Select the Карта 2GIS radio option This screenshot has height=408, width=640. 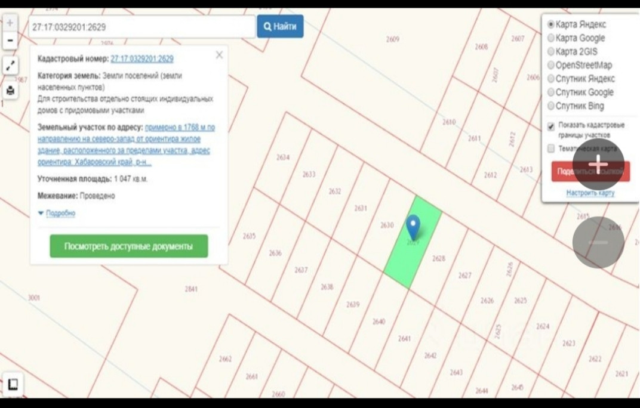point(550,51)
